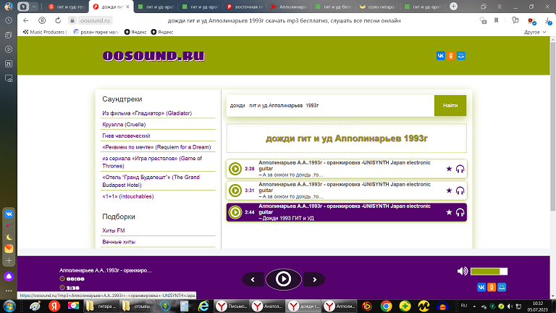Open Game of Thrones soundtrack link
Viewport: 556px width, 313px height.
[x=152, y=162]
